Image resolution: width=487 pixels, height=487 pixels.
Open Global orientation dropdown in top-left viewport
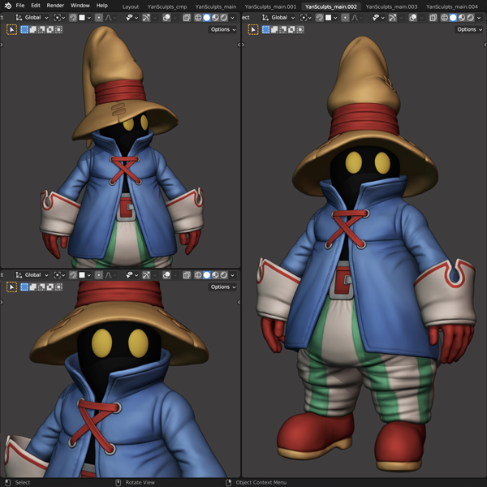32,18
